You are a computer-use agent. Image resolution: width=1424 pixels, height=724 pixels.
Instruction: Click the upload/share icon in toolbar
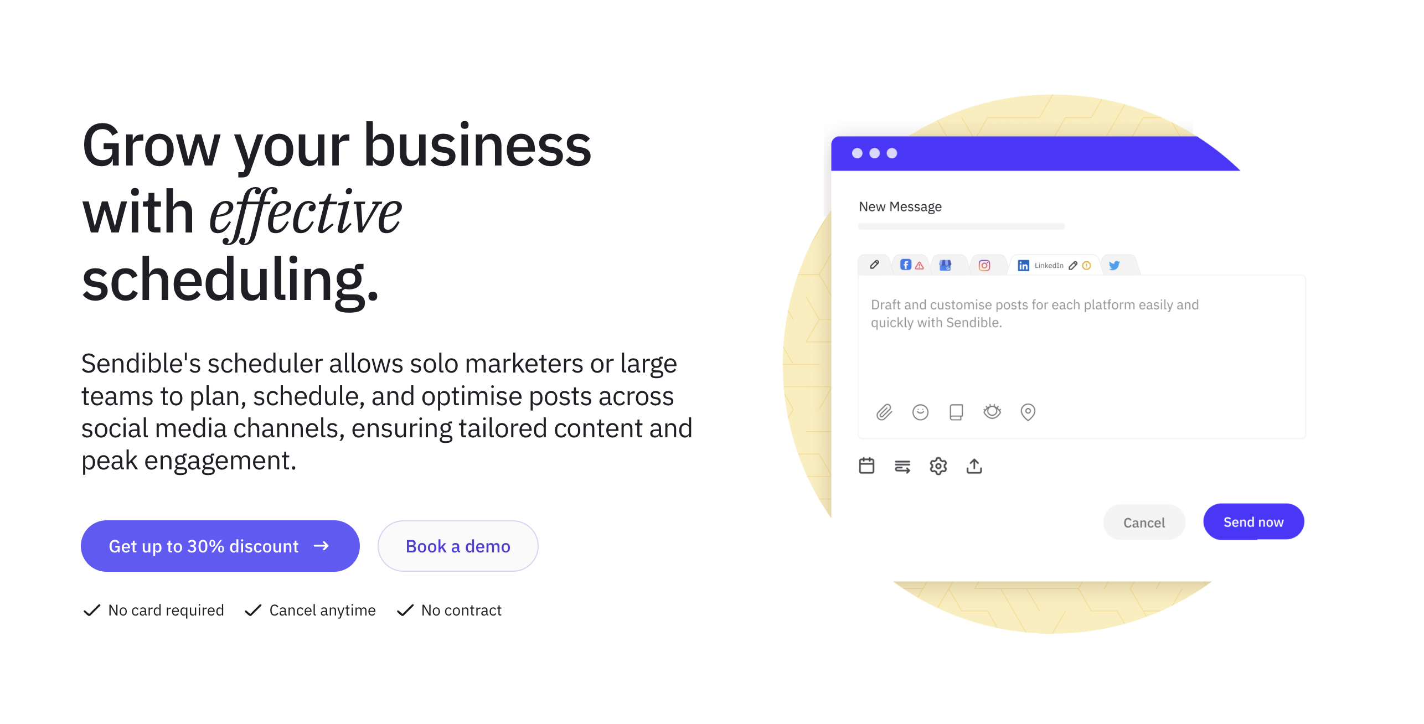click(973, 464)
